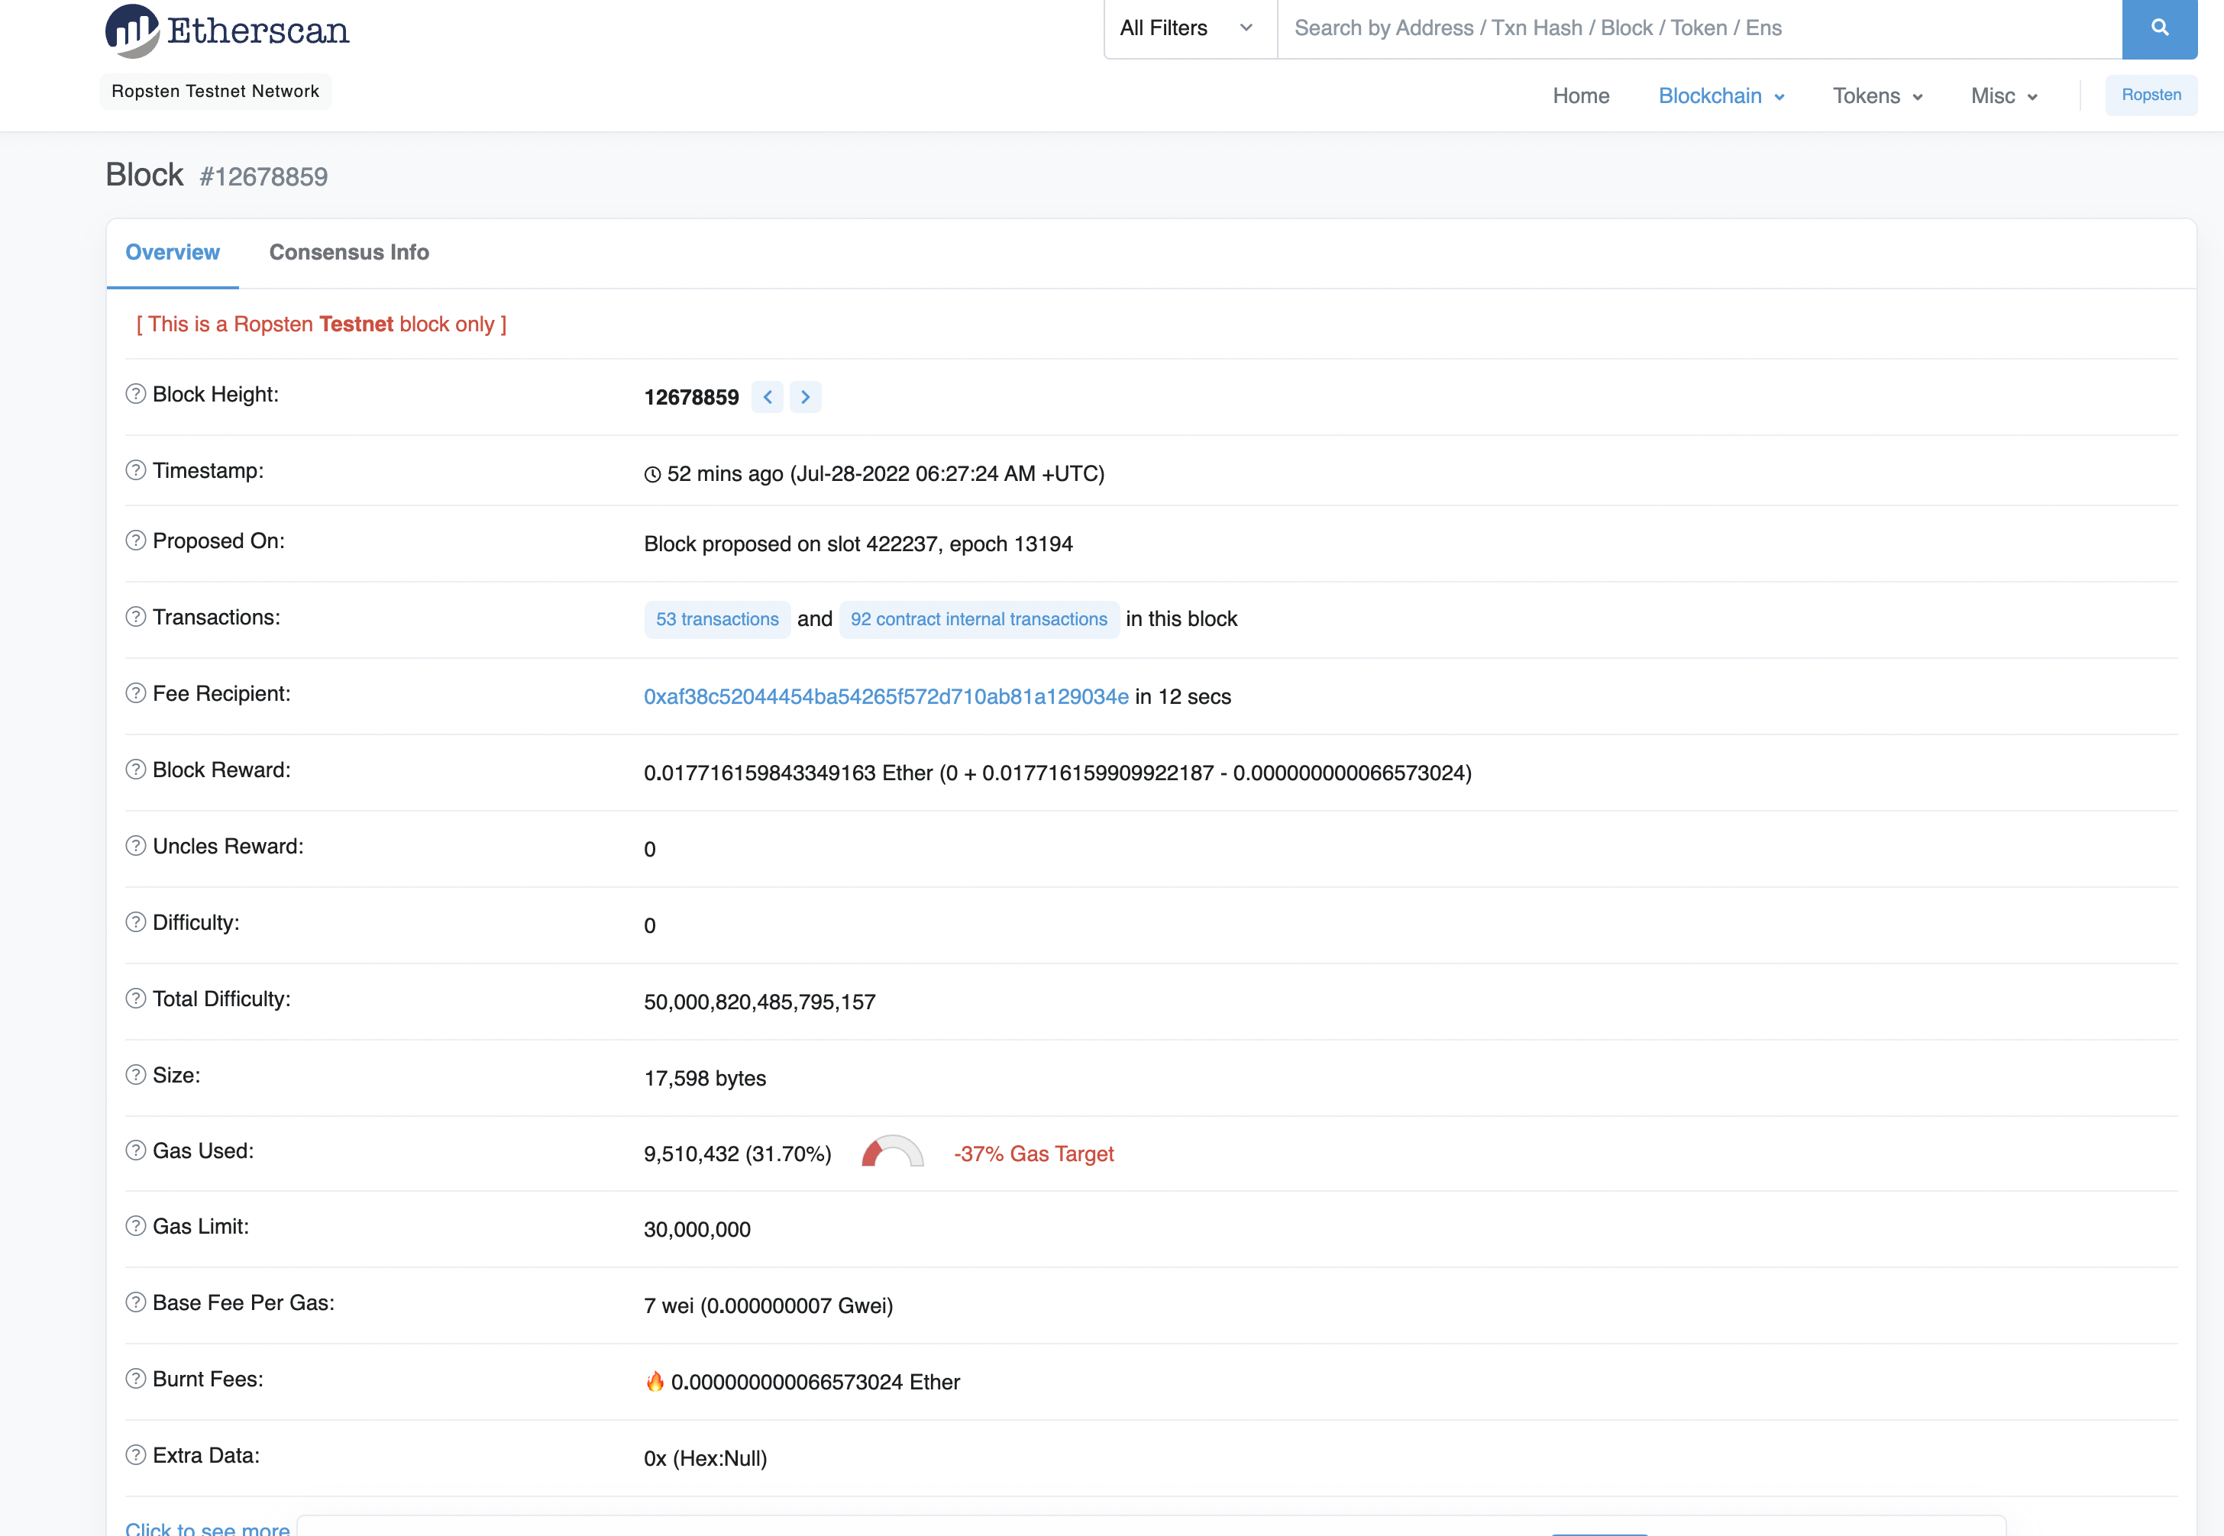Click help icon beside Burnt Fees

coord(136,1378)
